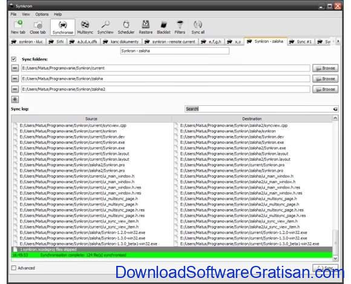351x284 pixels.
Task: Open the Options menu
Action: pos(42,15)
